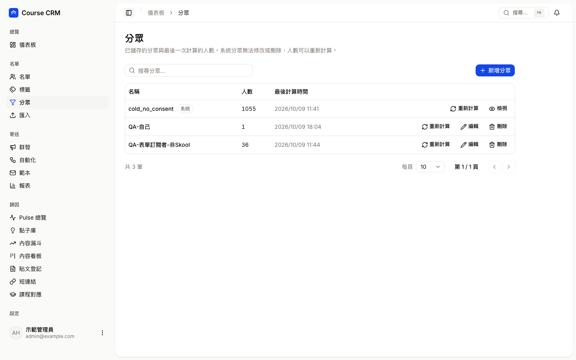Recalculate the QA-表單訂閱者-非Skool segment

tap(436, 145)
